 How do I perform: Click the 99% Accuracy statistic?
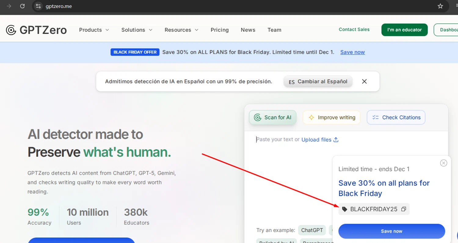click(x=39, y=216)
